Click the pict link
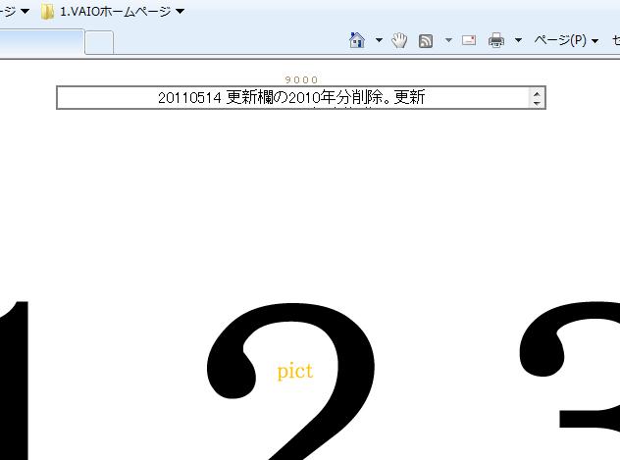620x460 pixels. 295,372
